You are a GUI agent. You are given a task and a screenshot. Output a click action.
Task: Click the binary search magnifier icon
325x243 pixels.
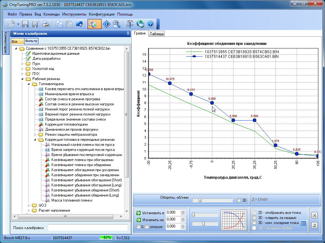(x=117, y=24)
